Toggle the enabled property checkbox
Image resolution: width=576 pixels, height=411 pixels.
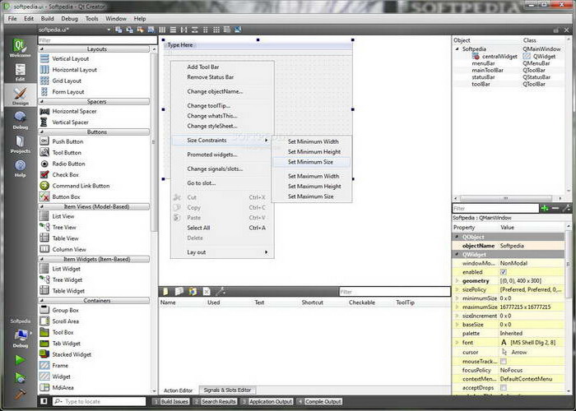click(504, 271)
